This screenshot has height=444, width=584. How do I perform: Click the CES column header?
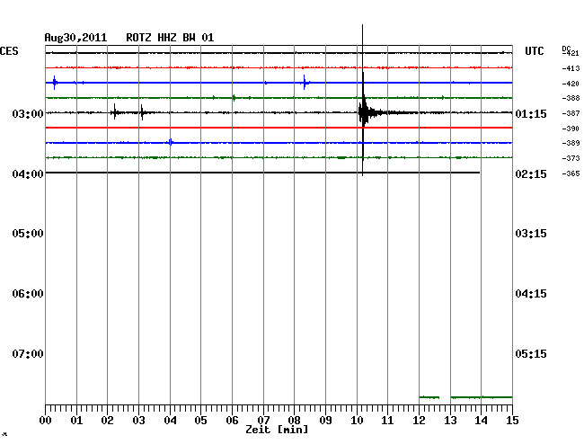point(9,51)
